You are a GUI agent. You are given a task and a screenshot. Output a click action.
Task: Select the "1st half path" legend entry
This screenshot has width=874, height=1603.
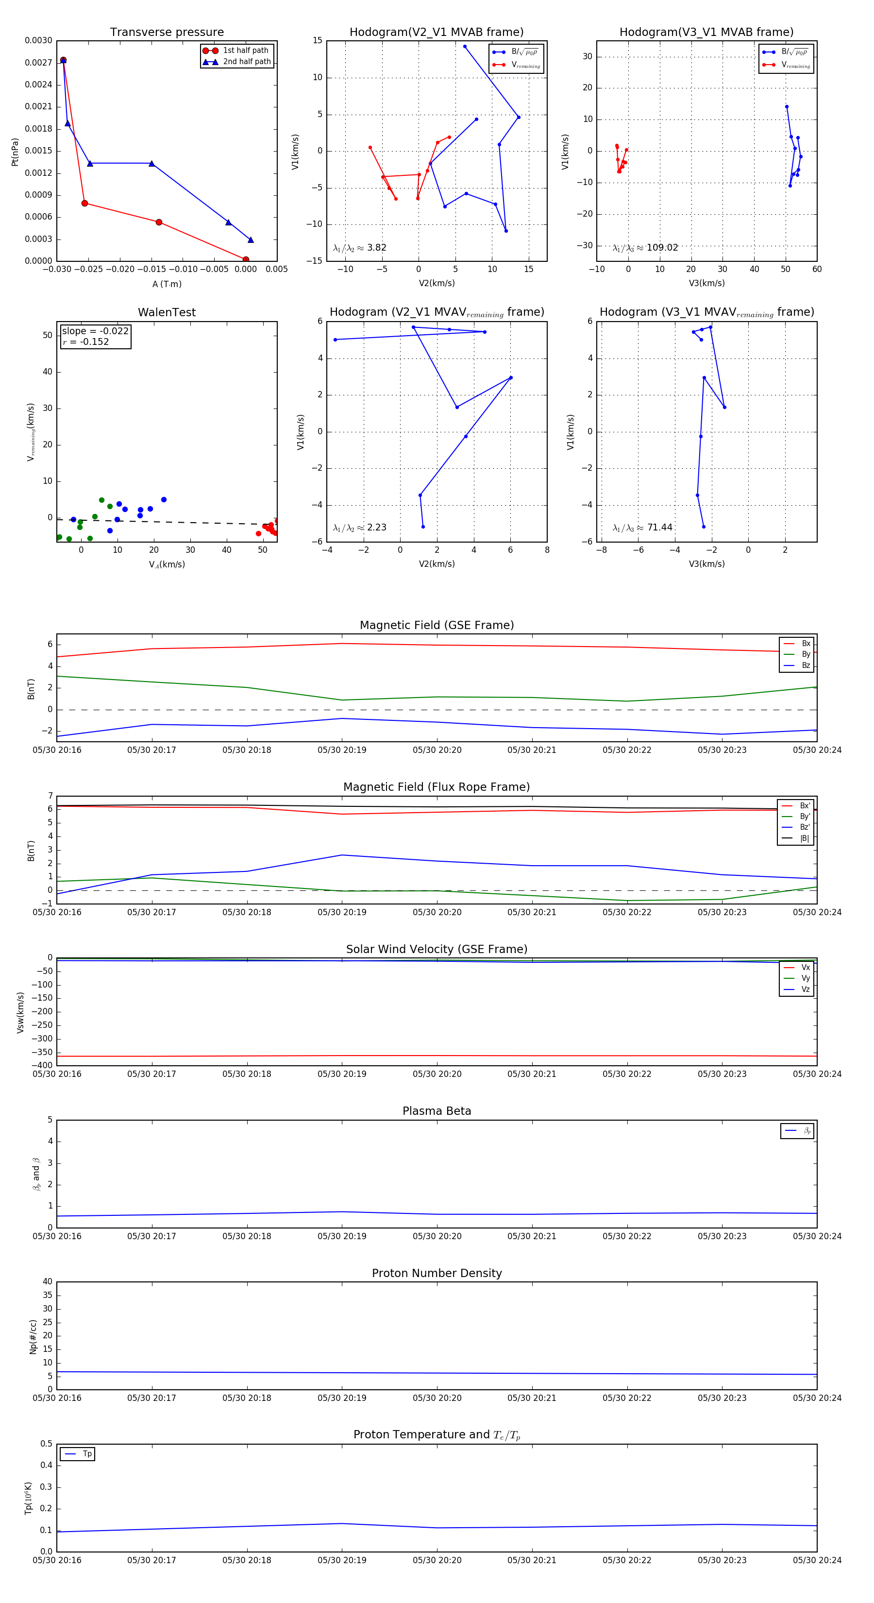236,51
